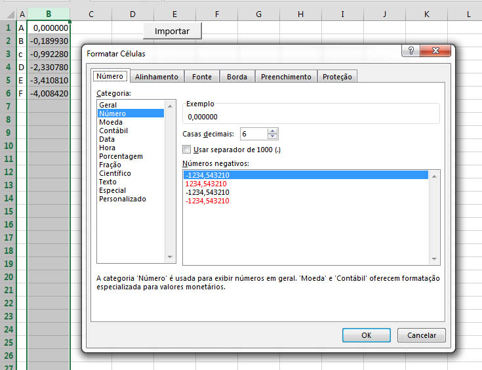The width and height of the screenshot is (482, 370).
Task: Switch to the Proteção tab
Action: 337,77
